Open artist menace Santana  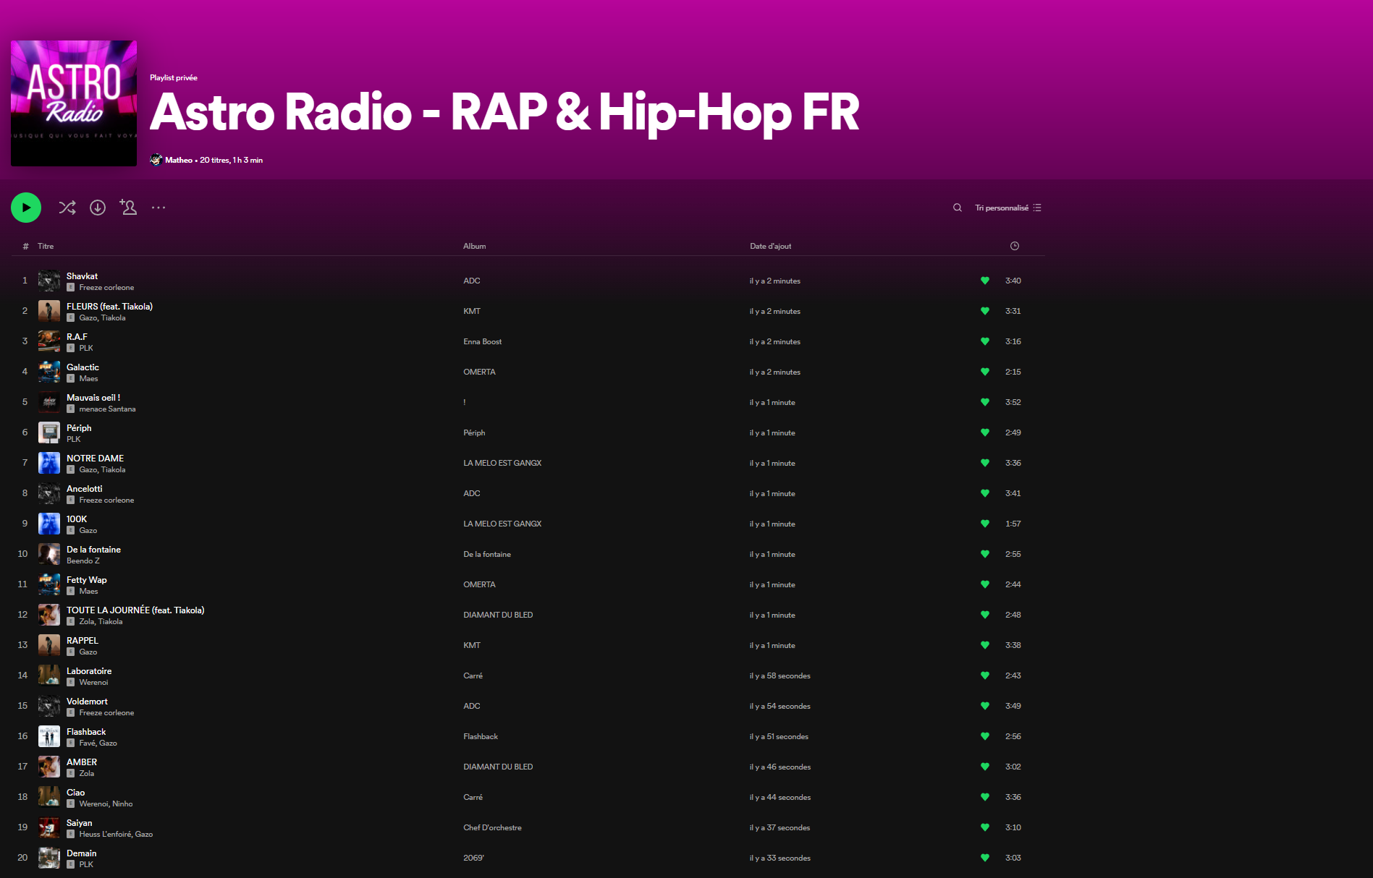[x=107, y=409]
